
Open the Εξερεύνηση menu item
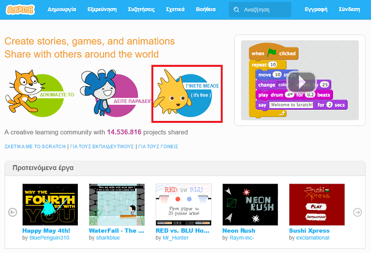(102, 10)
